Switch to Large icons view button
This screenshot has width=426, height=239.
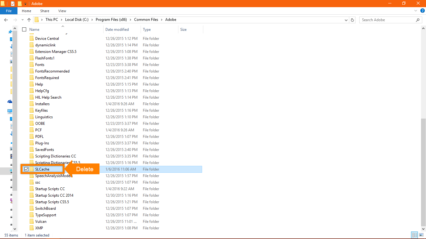[421, 235]
